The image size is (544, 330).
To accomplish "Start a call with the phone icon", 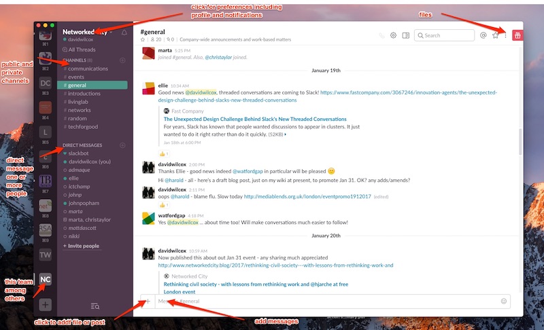I will pos(381,35).
